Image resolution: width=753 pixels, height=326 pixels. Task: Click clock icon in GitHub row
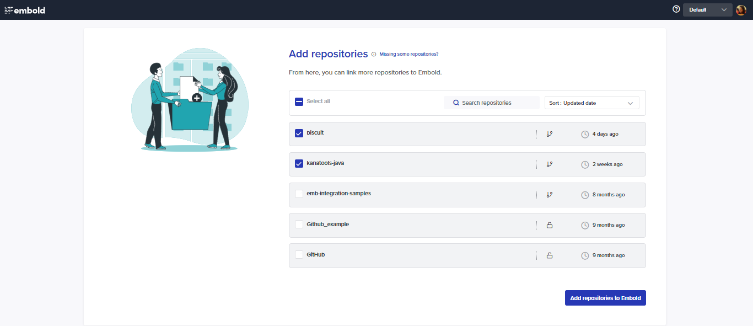(585, 255)
